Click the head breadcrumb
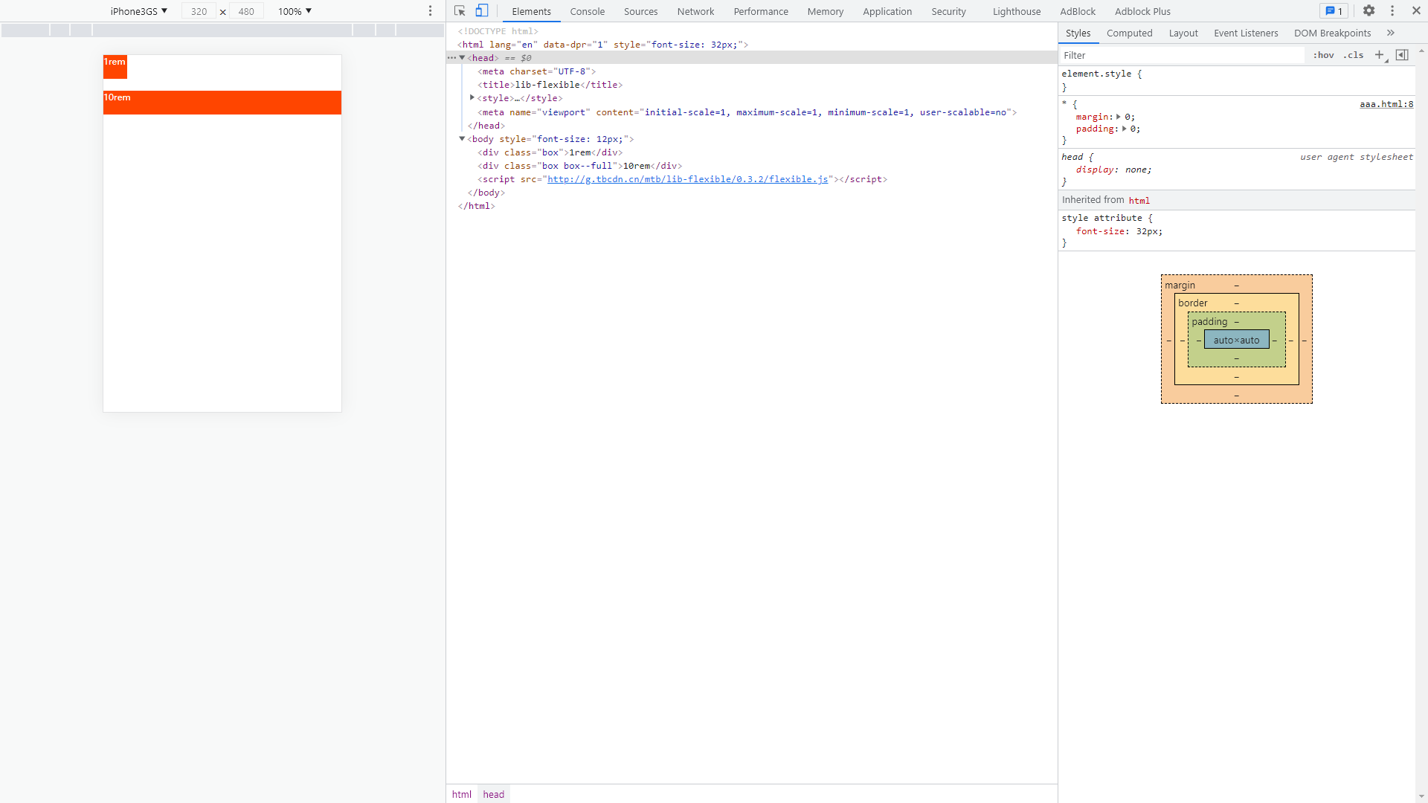Screen dimensions: 1428x803 tap(493, 794)
